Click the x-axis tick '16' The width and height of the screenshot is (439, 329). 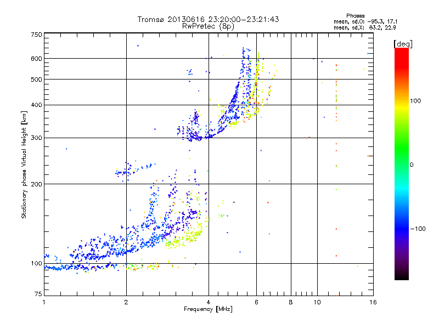[373, 302]
